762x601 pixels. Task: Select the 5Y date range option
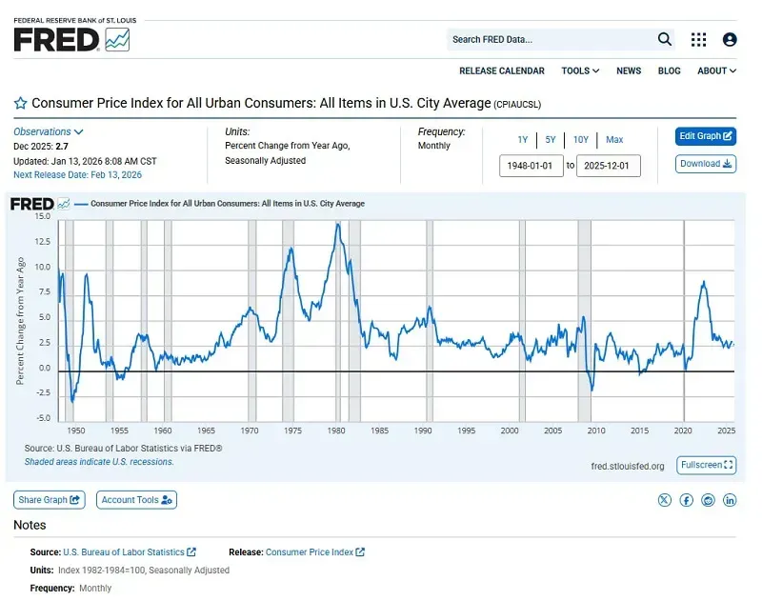click(x=551, y=140)
